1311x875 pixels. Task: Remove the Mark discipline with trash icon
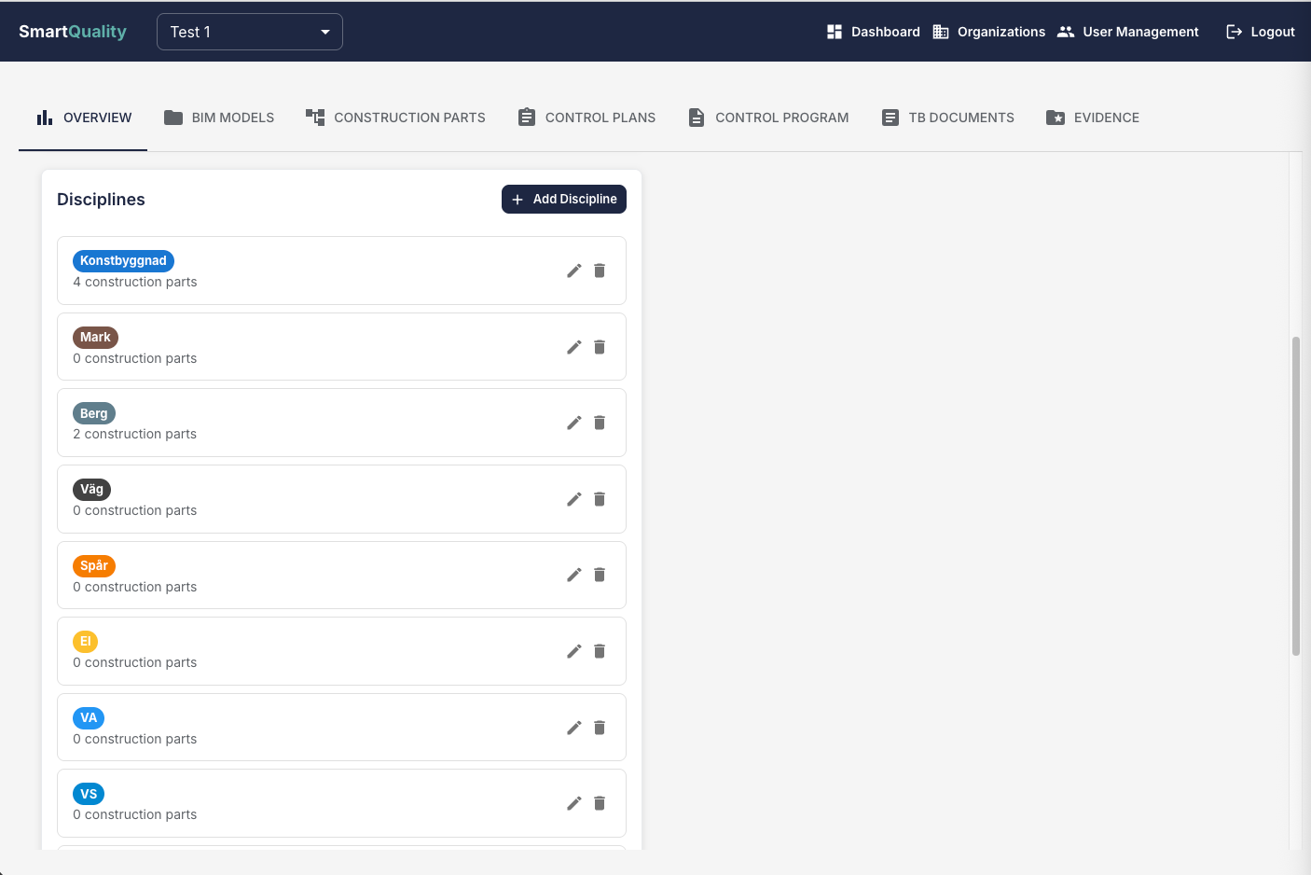(600, 347)
